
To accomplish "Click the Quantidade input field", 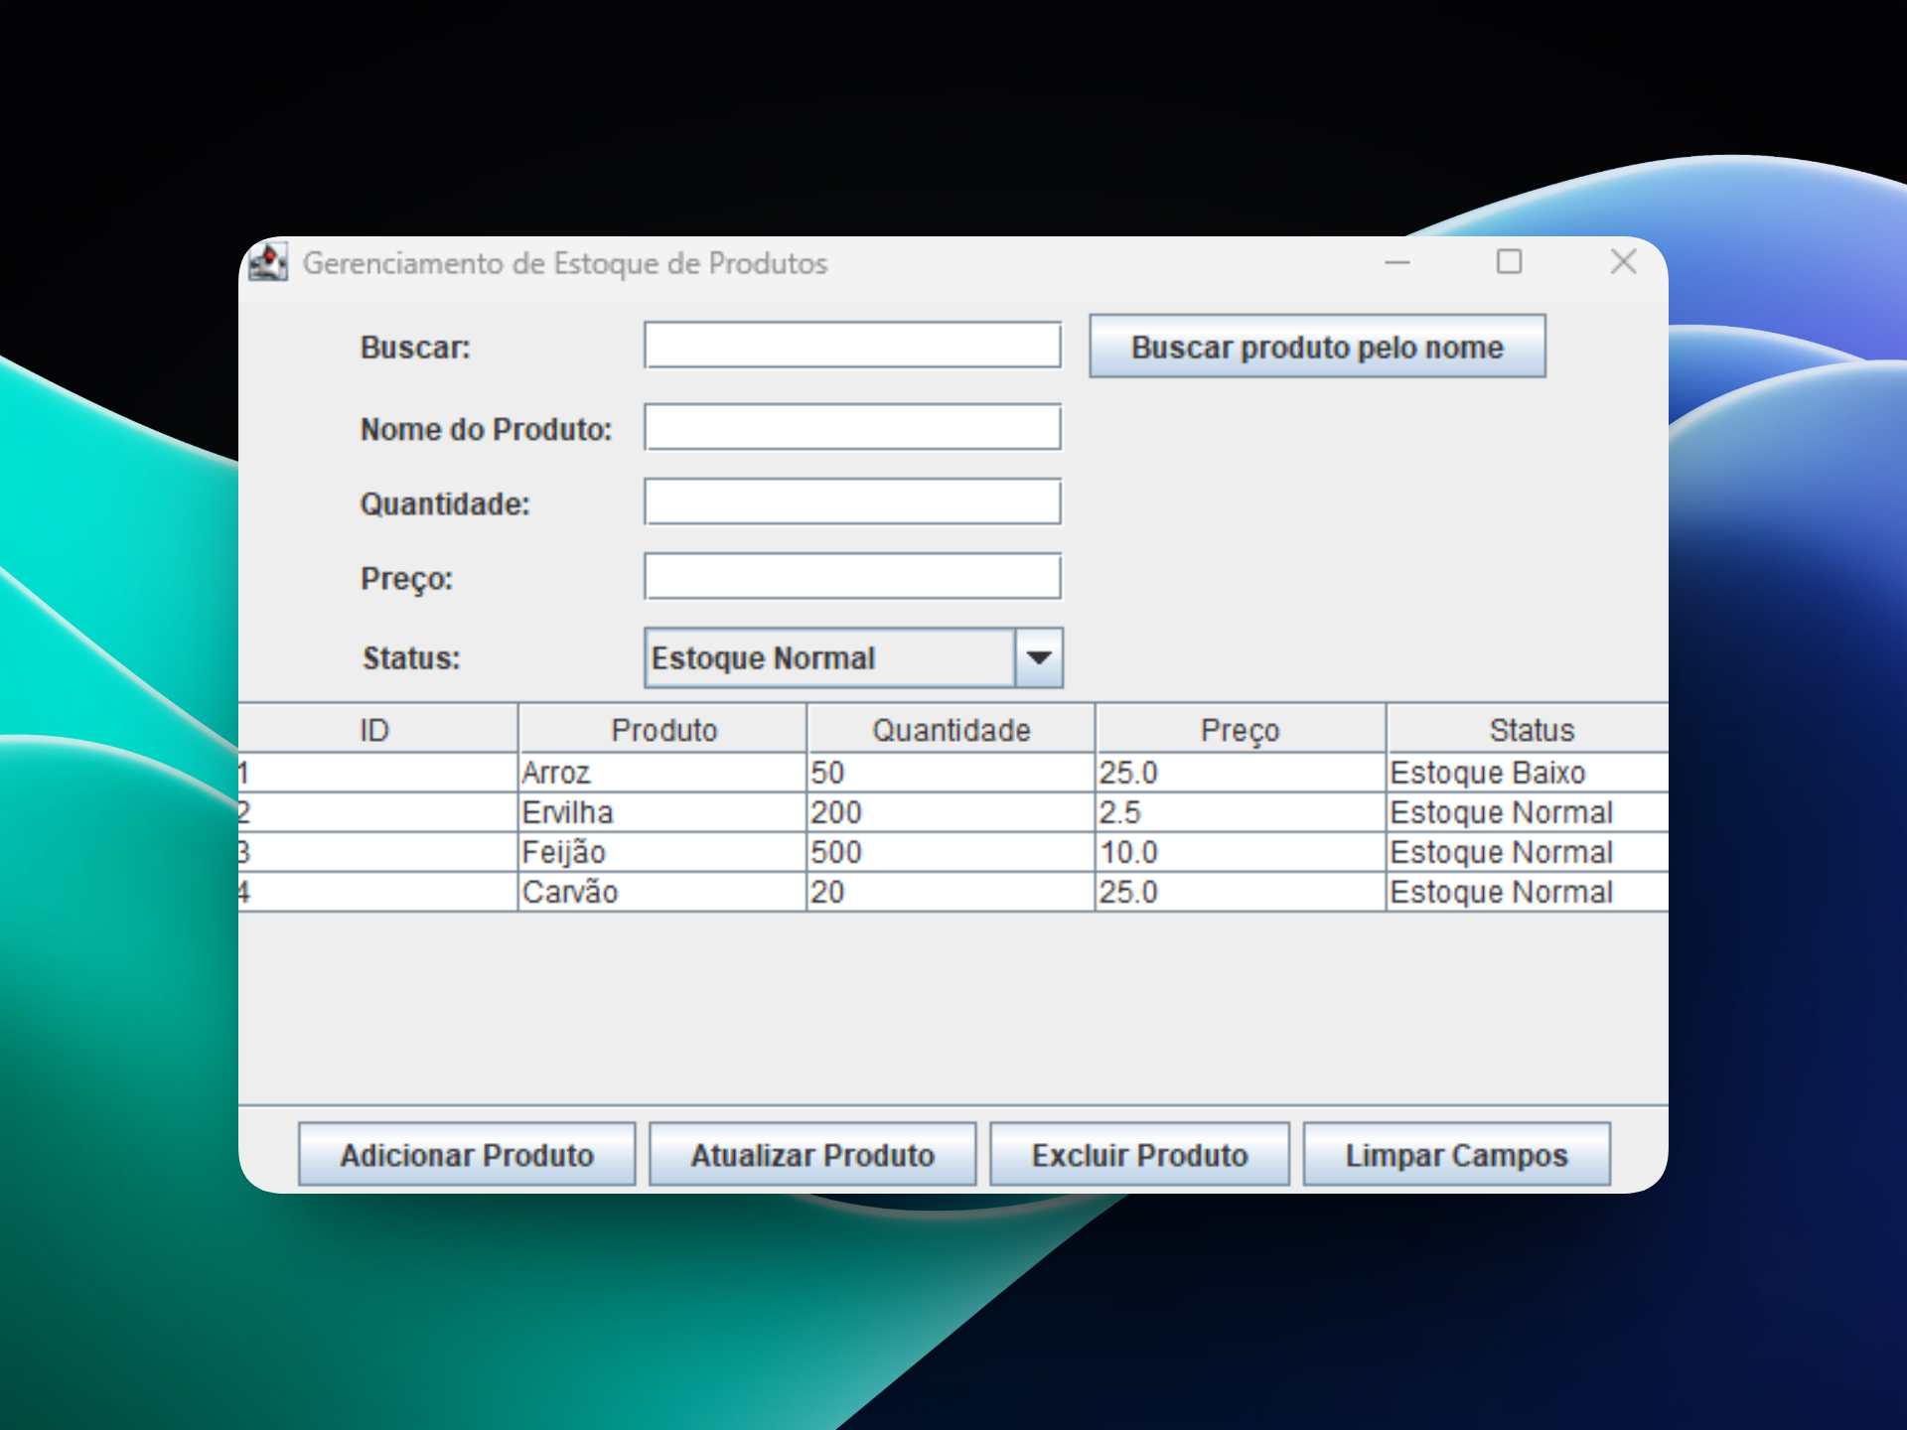I will click(x=852, y=502).
